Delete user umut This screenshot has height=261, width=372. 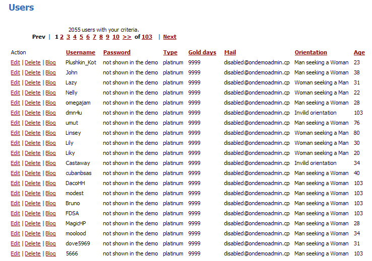[32, 123]
